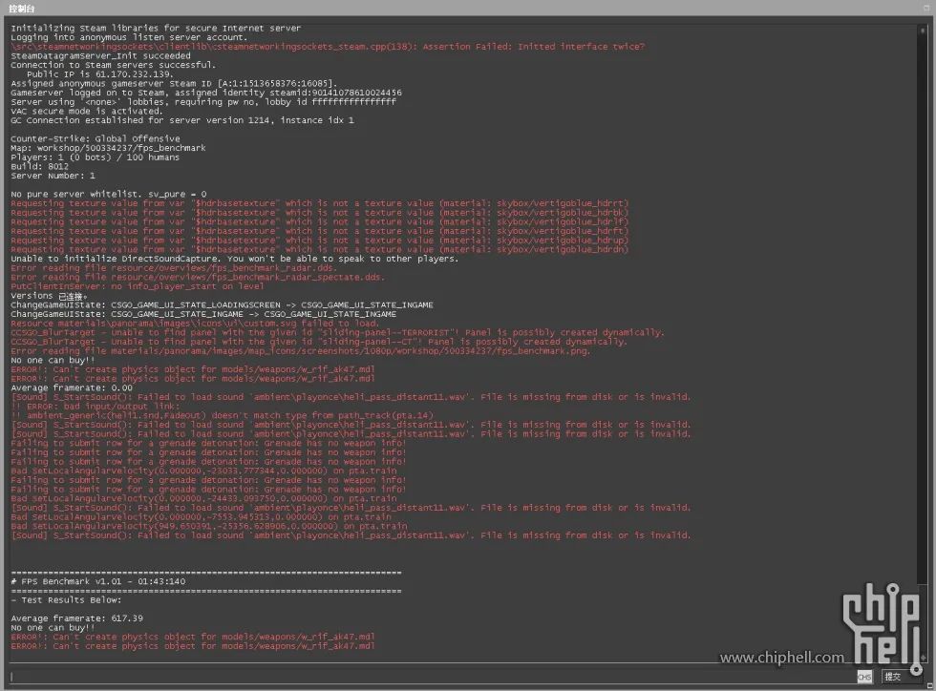
Task: Click the 'Server Number: 1' line
Action: pyautogui.click(x=53, y=176)
